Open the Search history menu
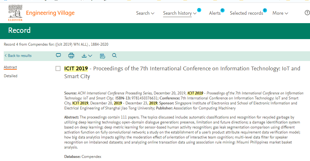 [180, 13]
